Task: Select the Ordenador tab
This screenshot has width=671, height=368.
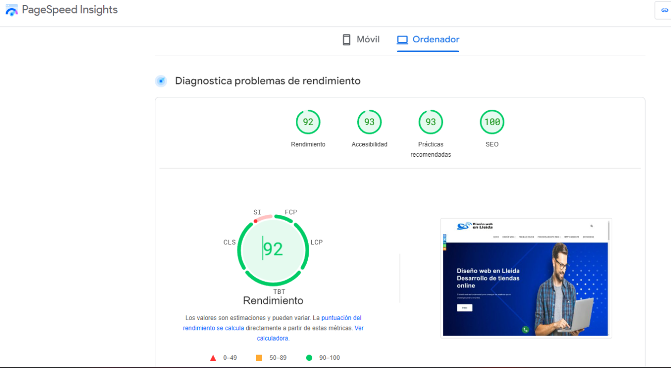Action: pyautogui.click(x=428, y=40)
